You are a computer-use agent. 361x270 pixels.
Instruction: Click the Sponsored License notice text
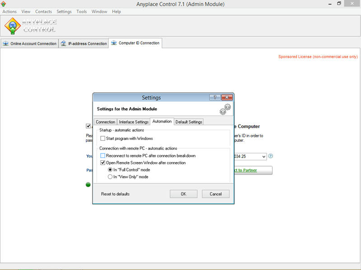click(x=318, y=57)
